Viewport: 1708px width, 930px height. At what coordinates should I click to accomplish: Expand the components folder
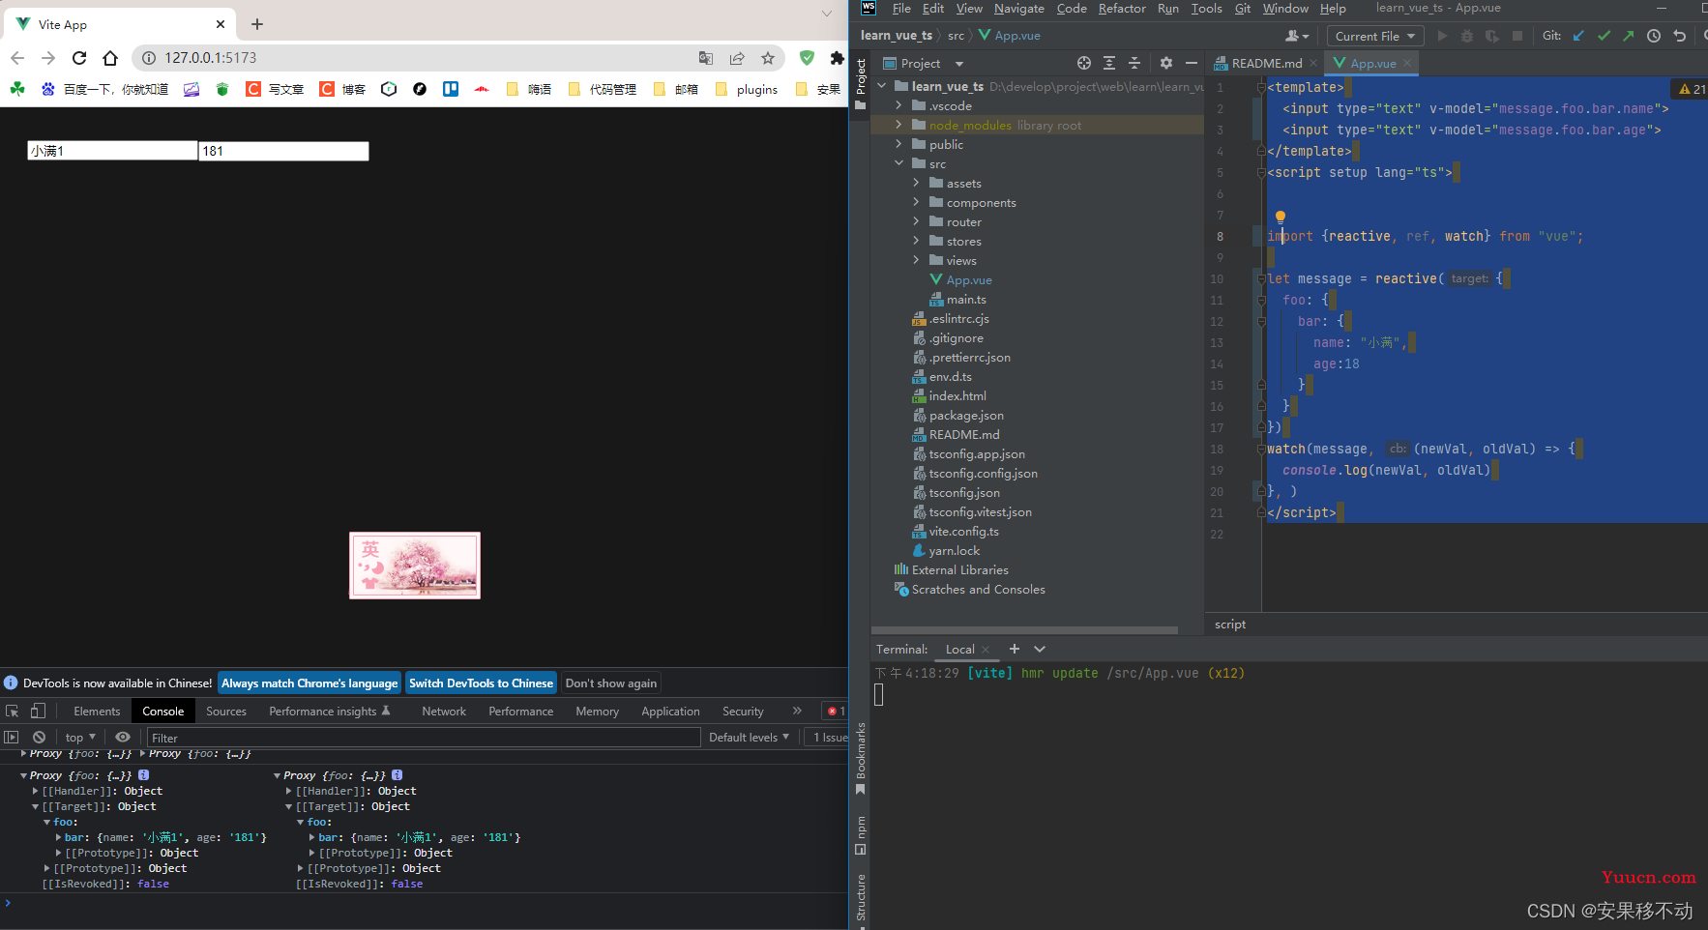[x=916, y=202]
